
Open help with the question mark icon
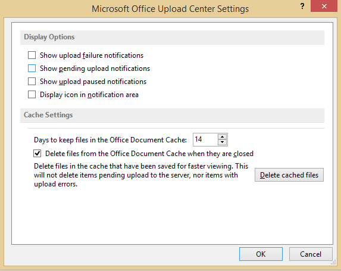point(302,7)
